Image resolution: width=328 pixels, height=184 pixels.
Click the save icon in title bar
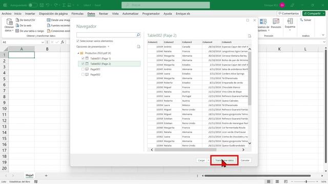tap(42, 5)
